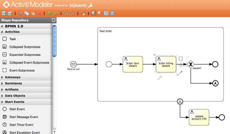The height and width of the screenshot is (134, 230).
Task: Click the red Delete X icon
Action: click(x=39, y=13)
